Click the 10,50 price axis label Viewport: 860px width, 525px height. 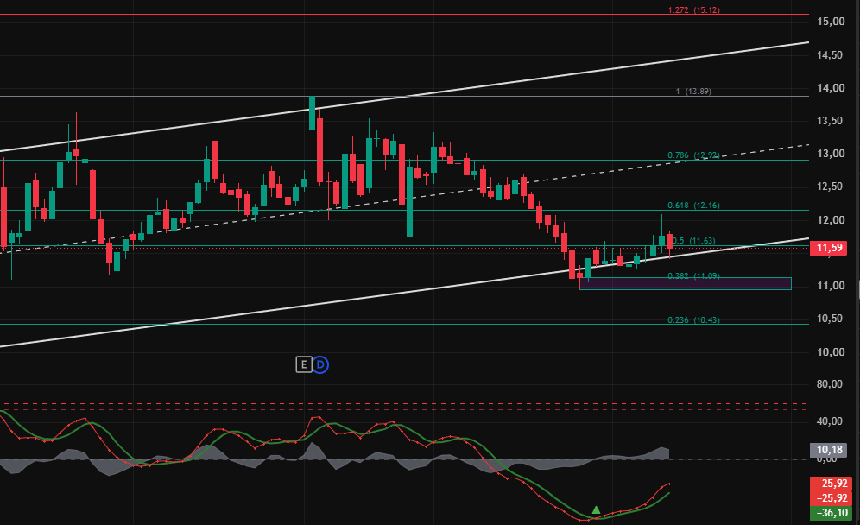pos(831,319)
